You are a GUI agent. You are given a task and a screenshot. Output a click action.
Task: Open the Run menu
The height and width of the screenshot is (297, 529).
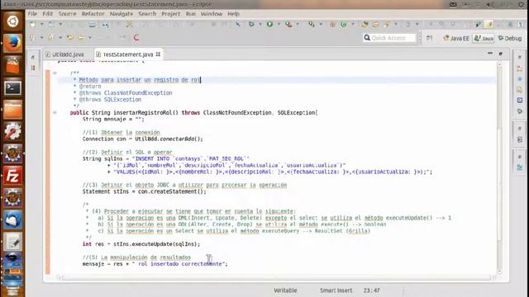[191, 14]
